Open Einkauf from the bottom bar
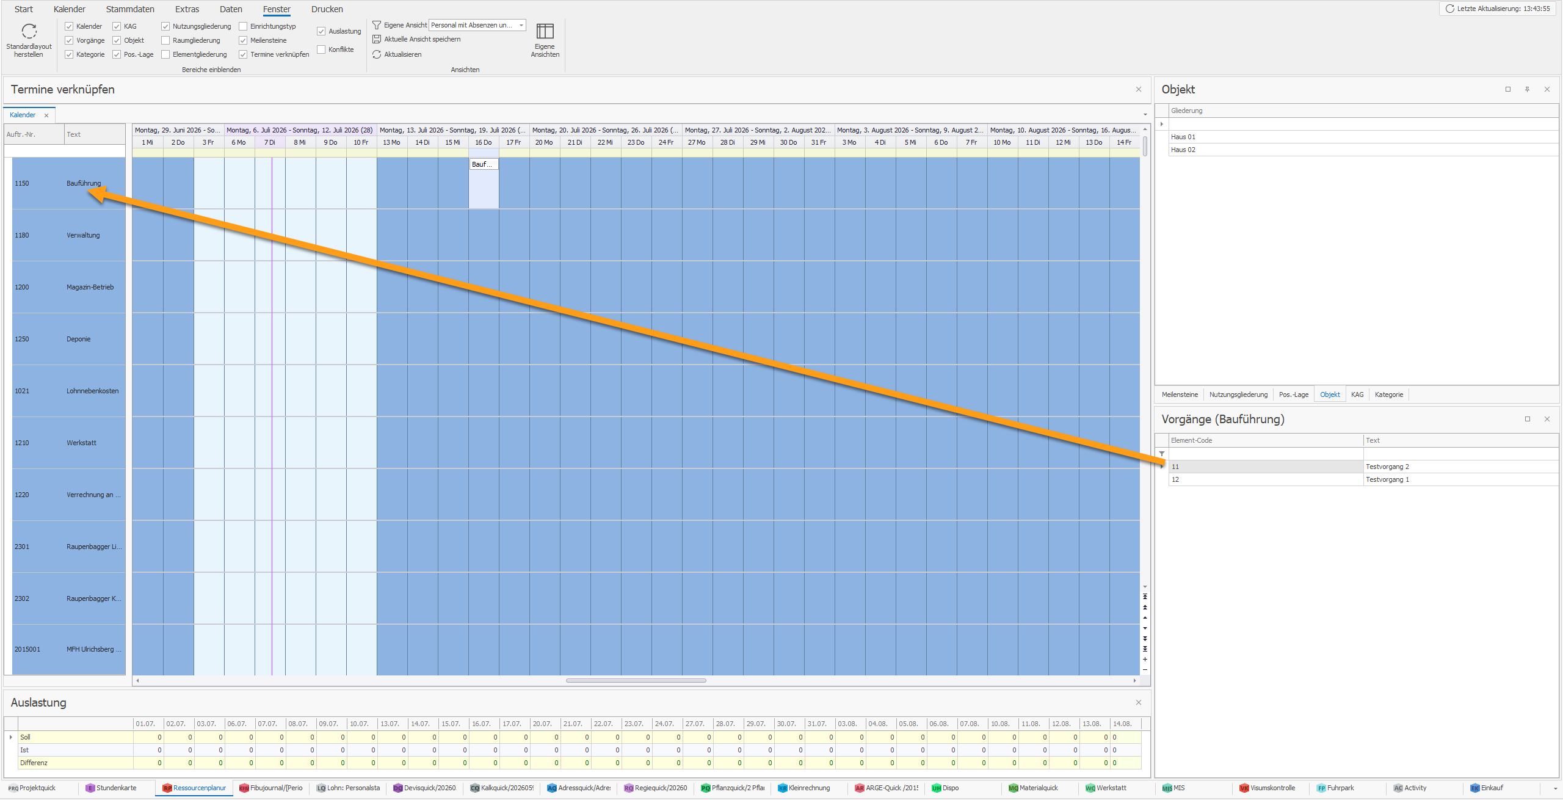The height and width of the screenshot is (800, 1563). pos(1487,788)
